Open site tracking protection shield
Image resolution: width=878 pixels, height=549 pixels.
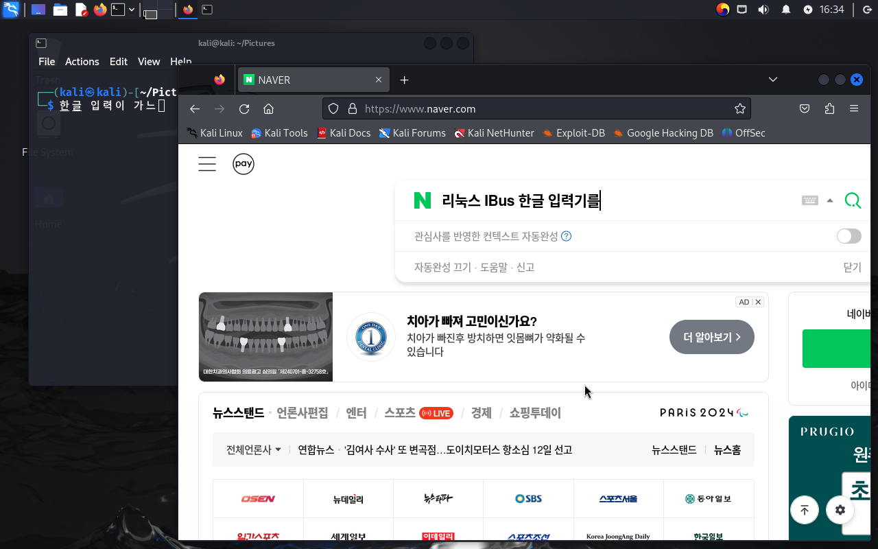(333, 108)
